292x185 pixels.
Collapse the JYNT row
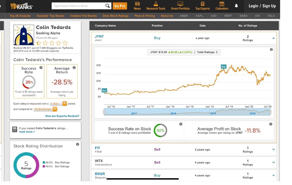click(x=273, y=38)
